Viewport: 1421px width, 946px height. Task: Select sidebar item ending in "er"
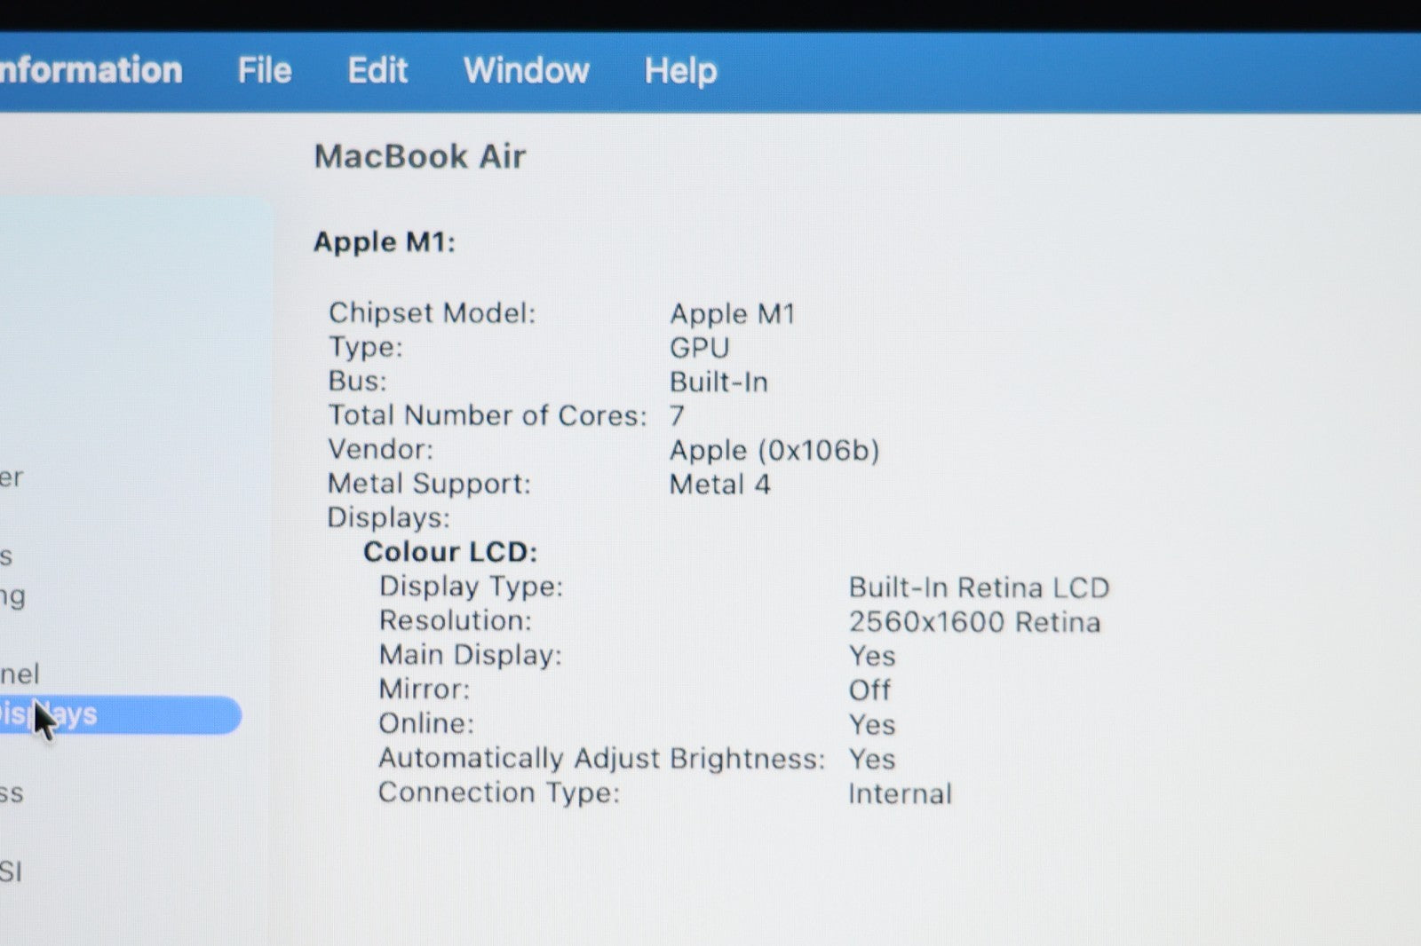(12, 477)
